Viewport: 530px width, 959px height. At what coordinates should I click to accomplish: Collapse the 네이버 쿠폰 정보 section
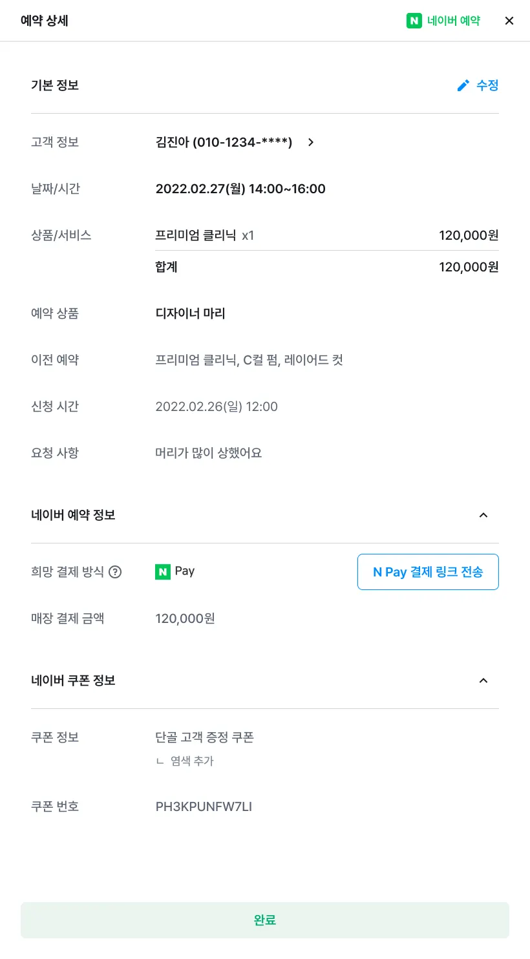(483, 680)
